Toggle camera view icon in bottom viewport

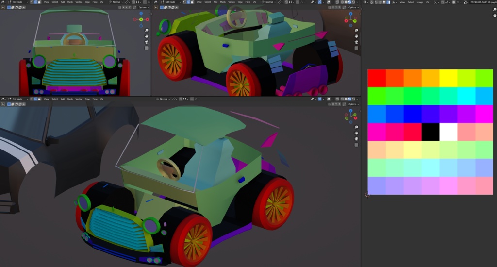point(356,139)
